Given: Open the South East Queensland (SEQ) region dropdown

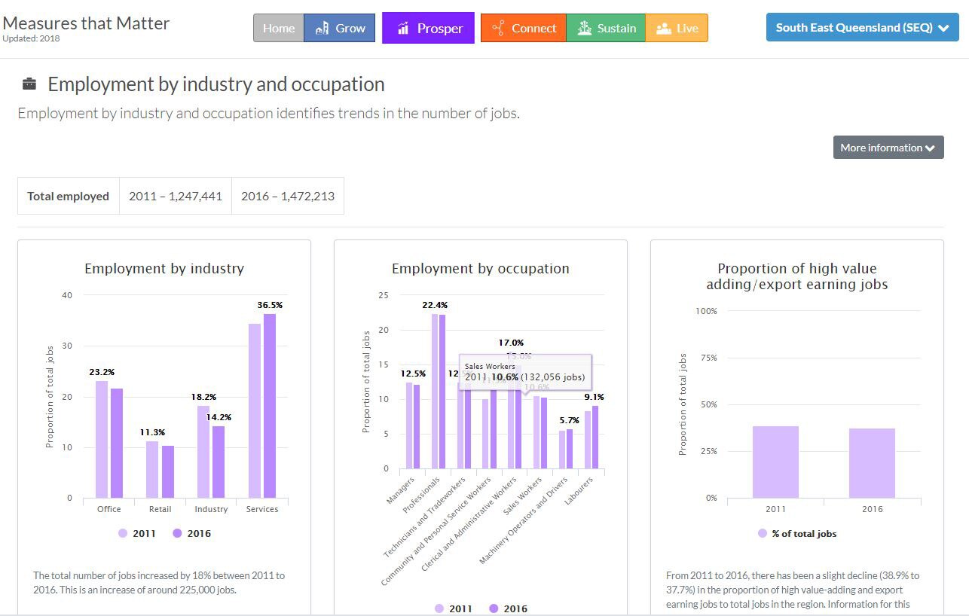Looking at the screenshot, I should pos(861,26).
